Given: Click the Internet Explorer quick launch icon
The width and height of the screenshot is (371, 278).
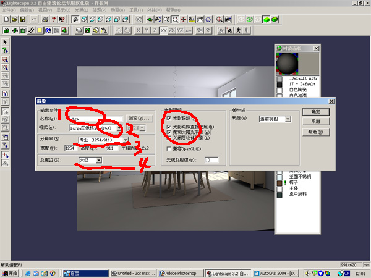Looking at the screenshot, I should [28, 273].
